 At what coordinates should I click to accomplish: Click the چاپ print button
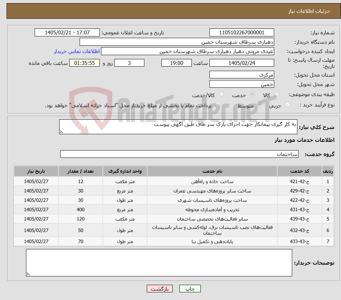(x=190, y=289)
